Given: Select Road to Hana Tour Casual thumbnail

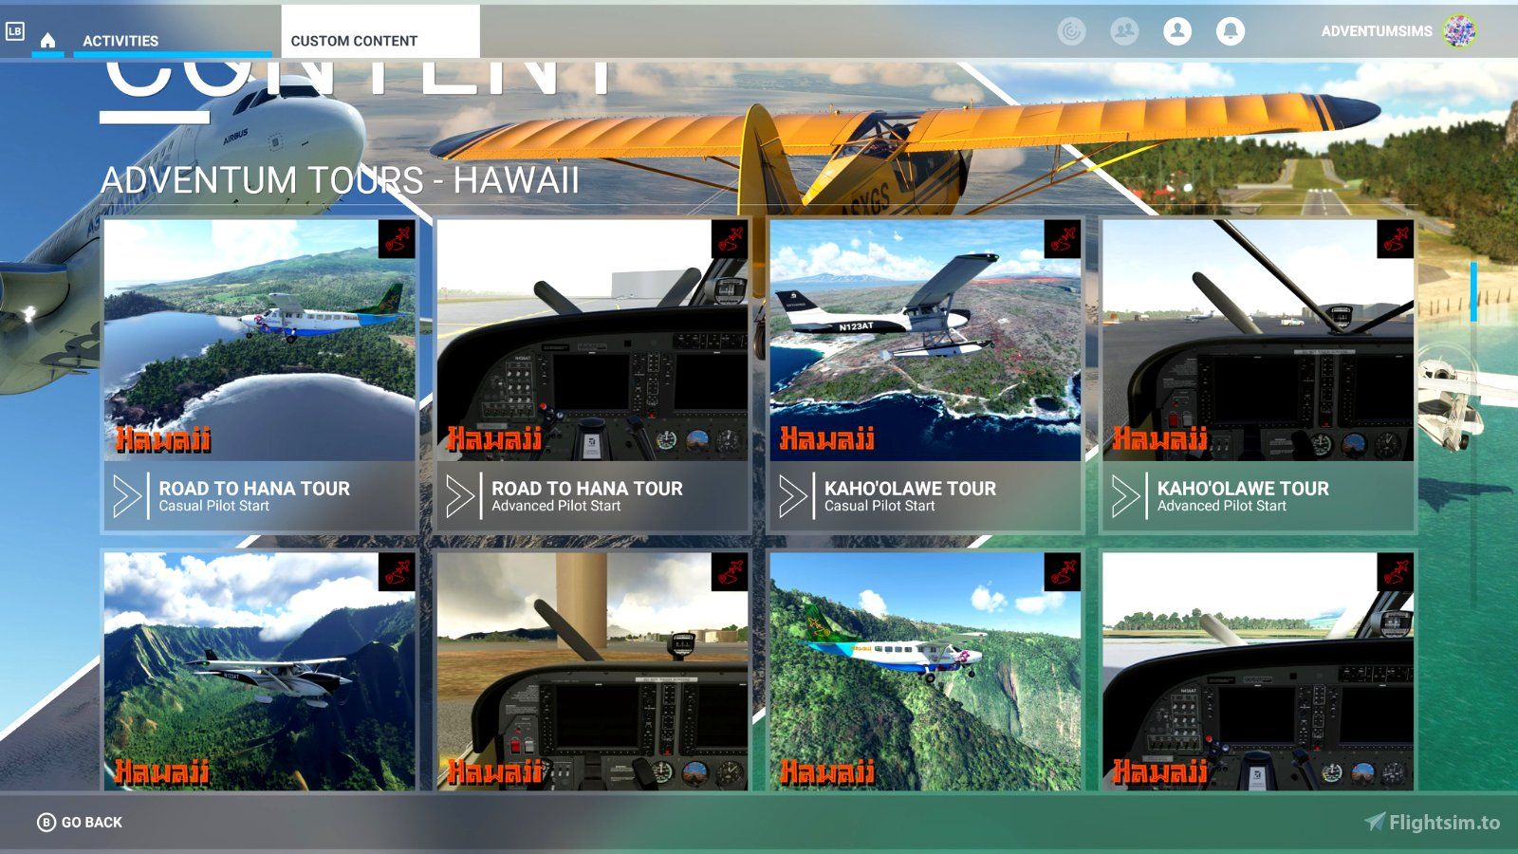Looking at the screenshot, I should click(x=260, y=341).
